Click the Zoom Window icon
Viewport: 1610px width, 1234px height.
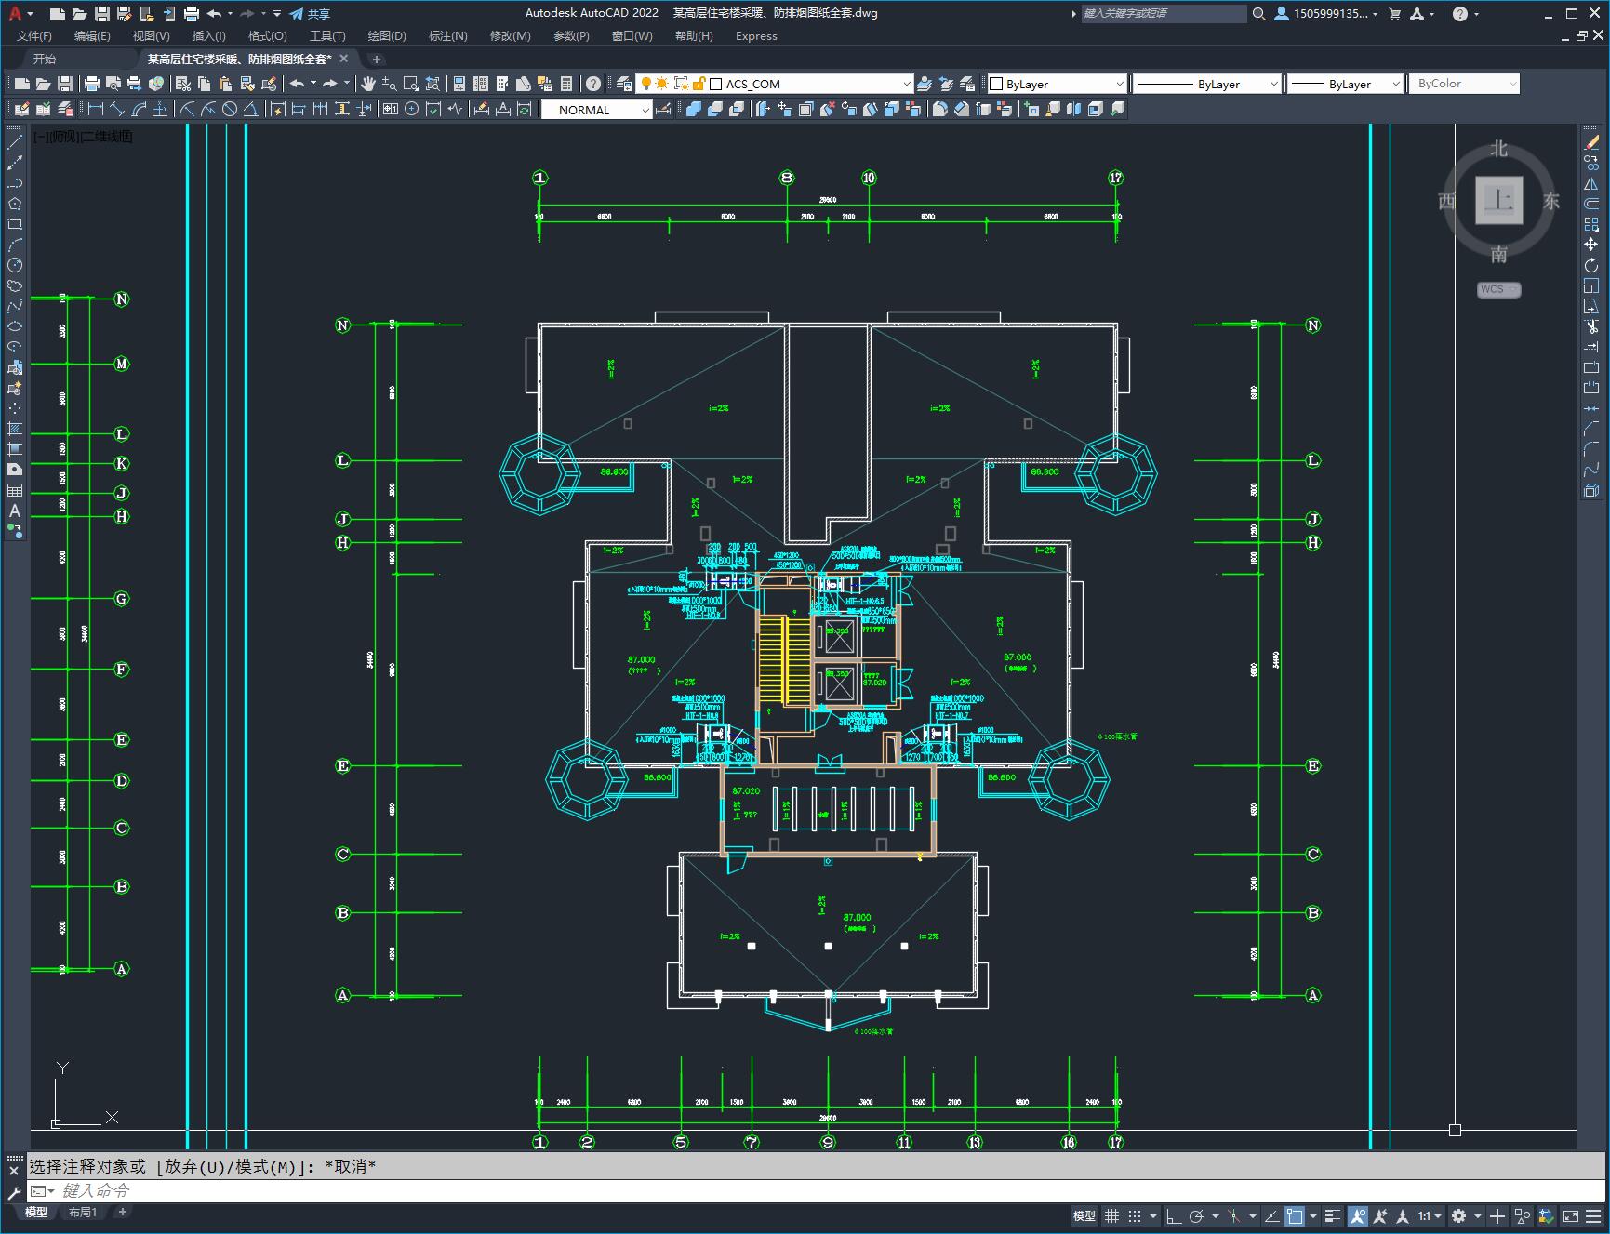click(411, 84)
